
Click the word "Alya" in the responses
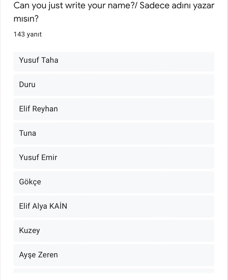(x=40, y=206)
